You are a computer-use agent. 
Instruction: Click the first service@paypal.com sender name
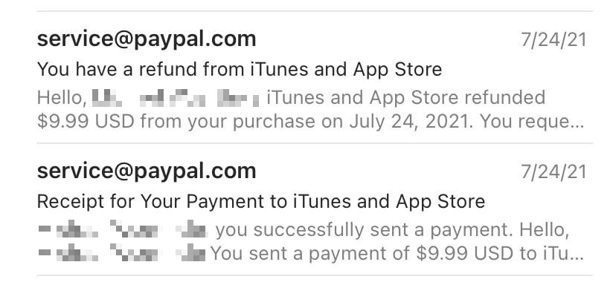pos(147,39)
